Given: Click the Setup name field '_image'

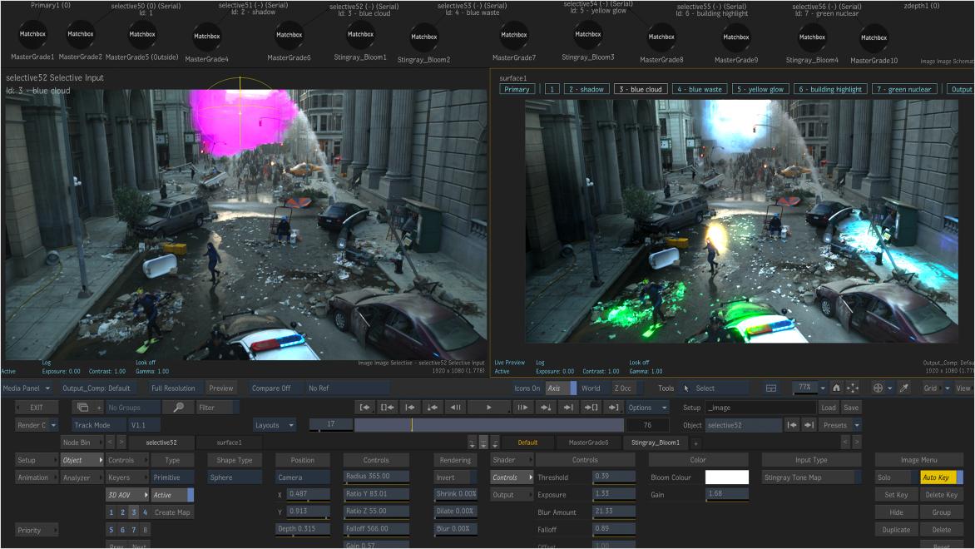Looking at the screenshot, I should 761,408.
